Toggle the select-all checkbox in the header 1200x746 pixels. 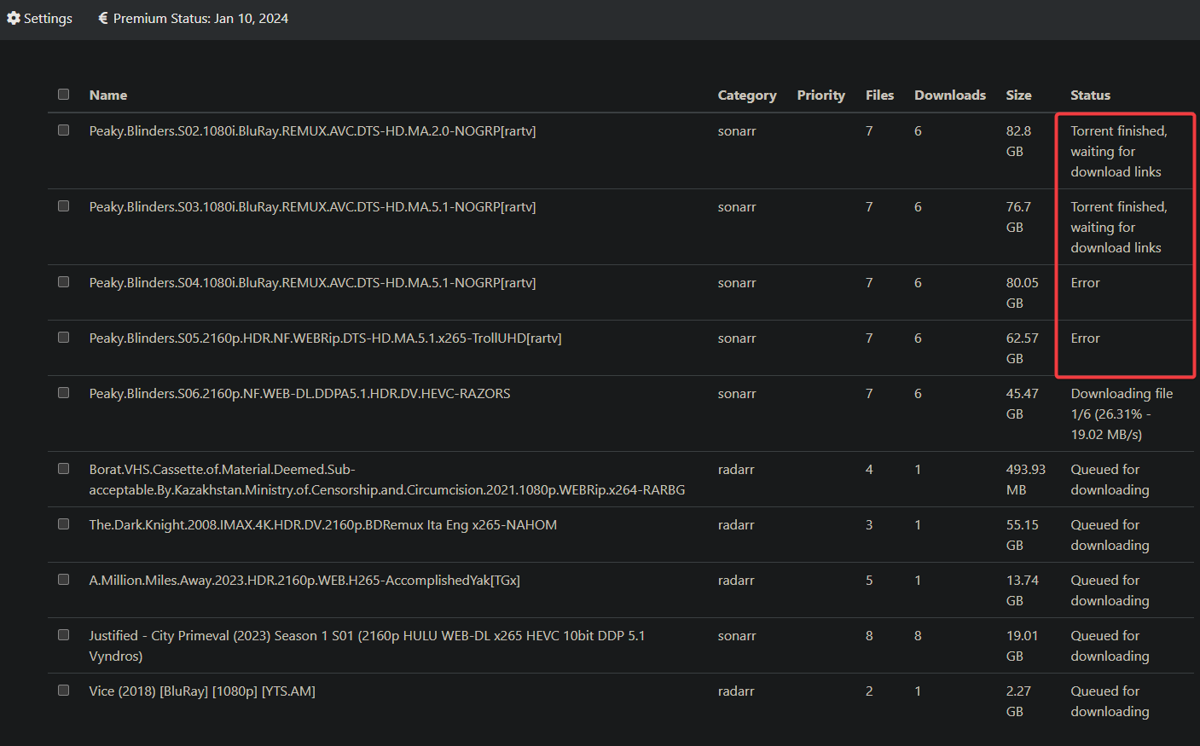(x=63, y=94)
